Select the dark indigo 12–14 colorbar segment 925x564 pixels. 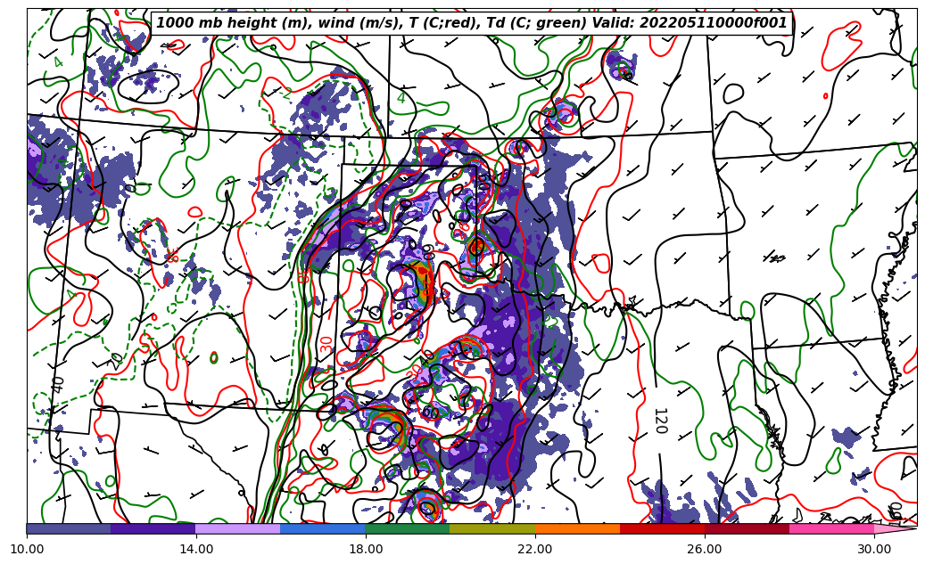pyautogui.click(x=153, y=528)
